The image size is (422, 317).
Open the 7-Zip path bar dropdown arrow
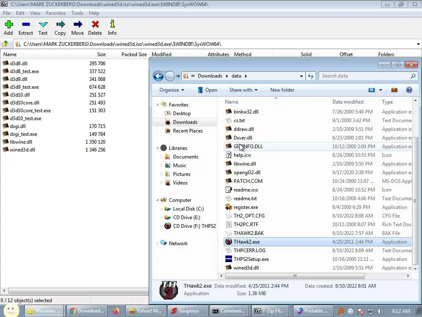[418, 44]
